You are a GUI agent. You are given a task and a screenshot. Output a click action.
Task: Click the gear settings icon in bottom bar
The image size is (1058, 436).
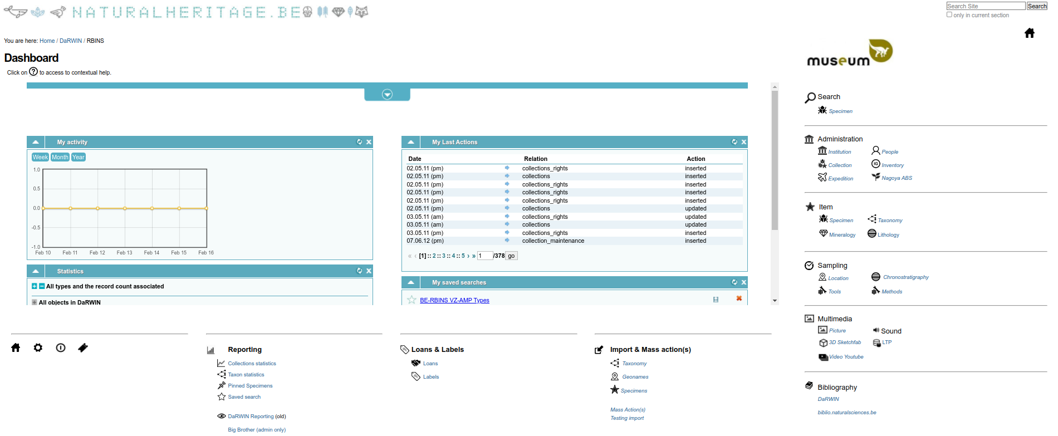(38, 348)
